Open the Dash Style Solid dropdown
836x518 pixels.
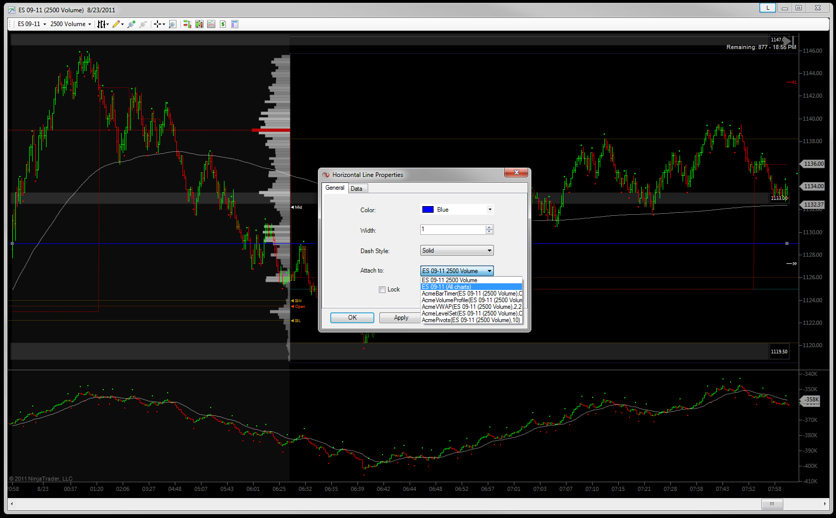[x=457, y=251]
